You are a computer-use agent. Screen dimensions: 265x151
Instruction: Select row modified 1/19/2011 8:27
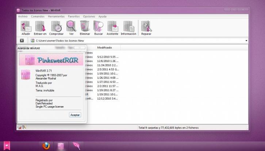pyautogui.click(x=108, y=90)
